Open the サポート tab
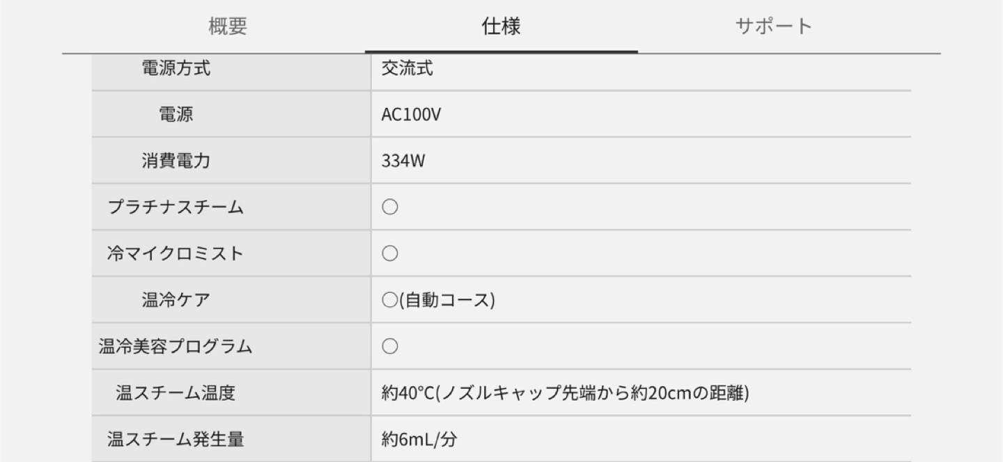This screenshot has height=462, width=1003. click(774, 26)
